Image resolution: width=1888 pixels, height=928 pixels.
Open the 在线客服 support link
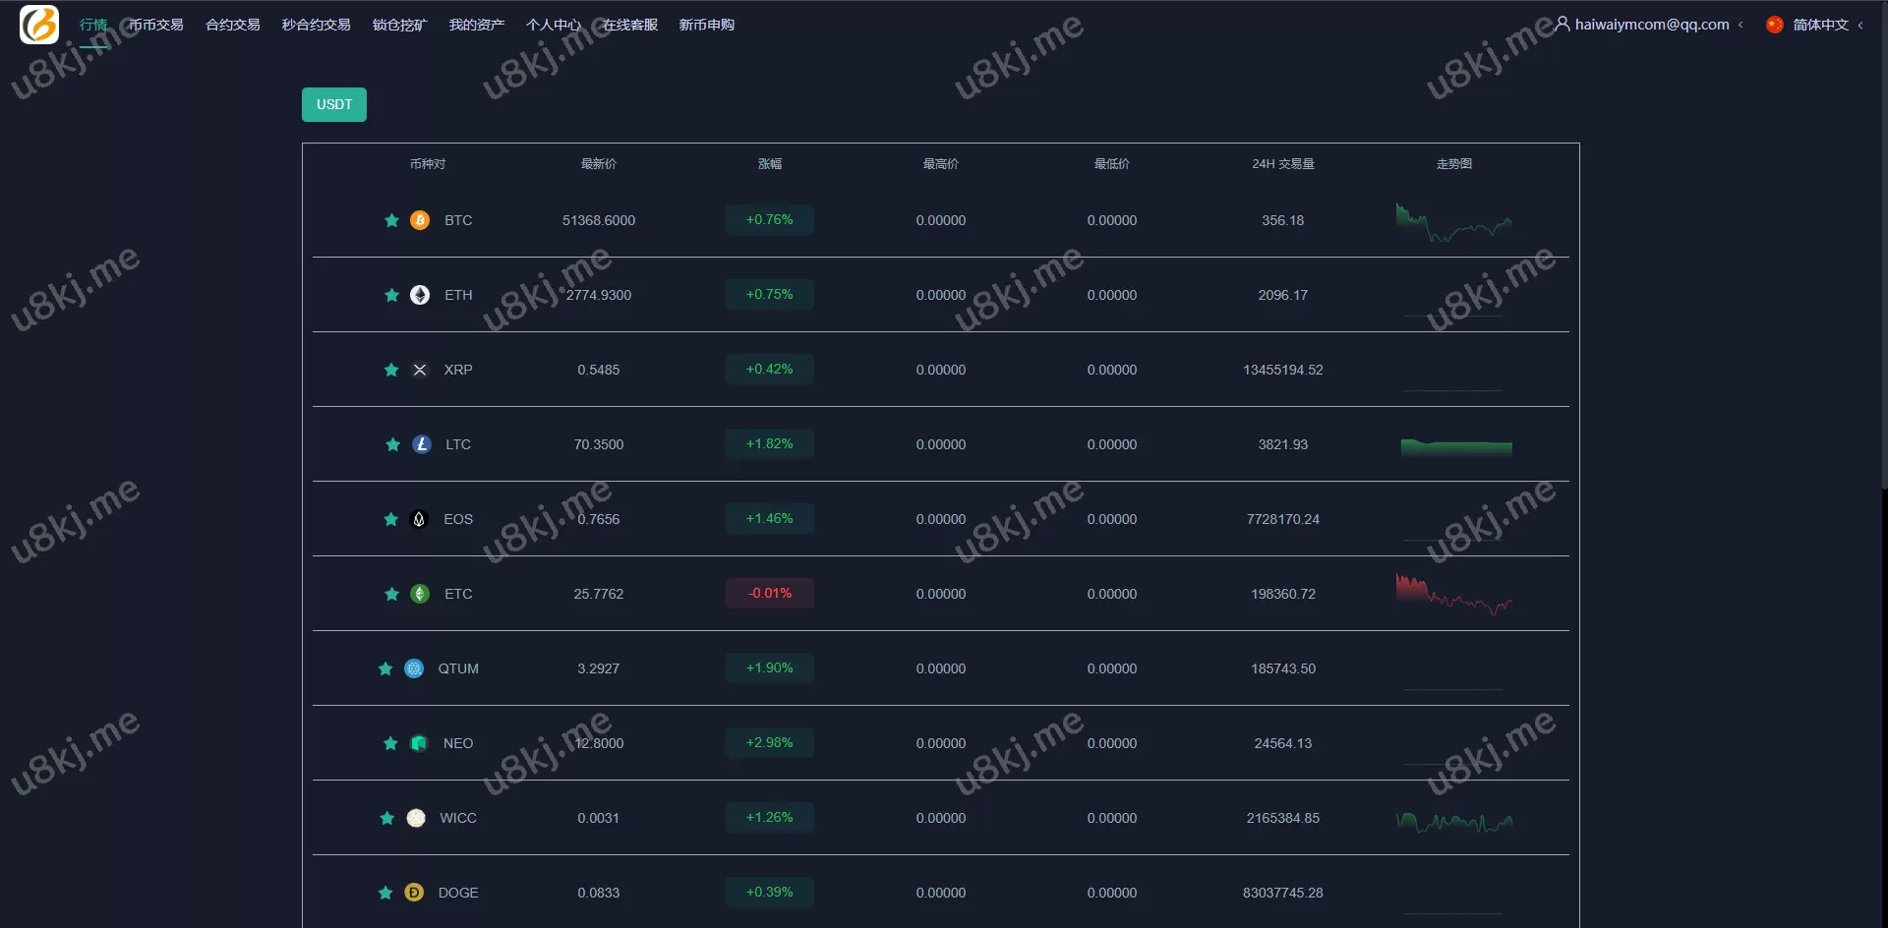point(629,25)
